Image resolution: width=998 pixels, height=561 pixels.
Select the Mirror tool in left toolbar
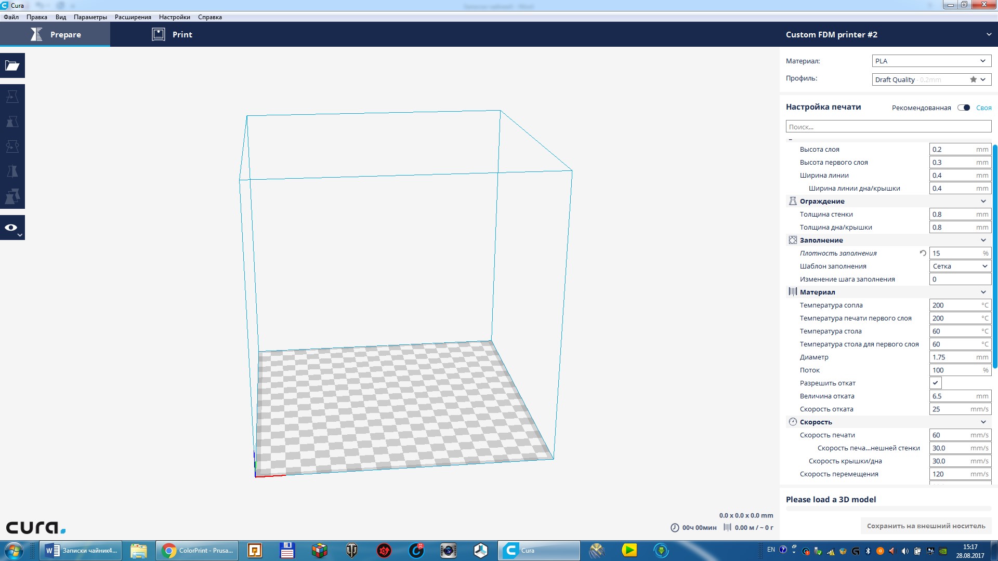click(x=12, y=171)
